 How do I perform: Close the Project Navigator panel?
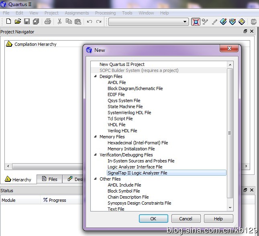pos(252,31)
